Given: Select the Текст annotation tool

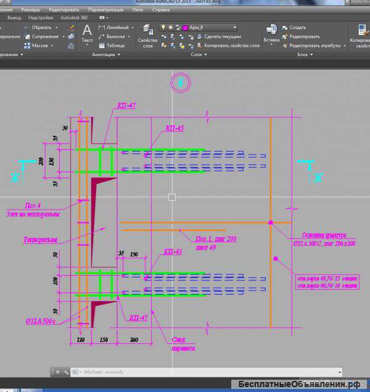Looking at the screenshot, I should click(87, 34).
